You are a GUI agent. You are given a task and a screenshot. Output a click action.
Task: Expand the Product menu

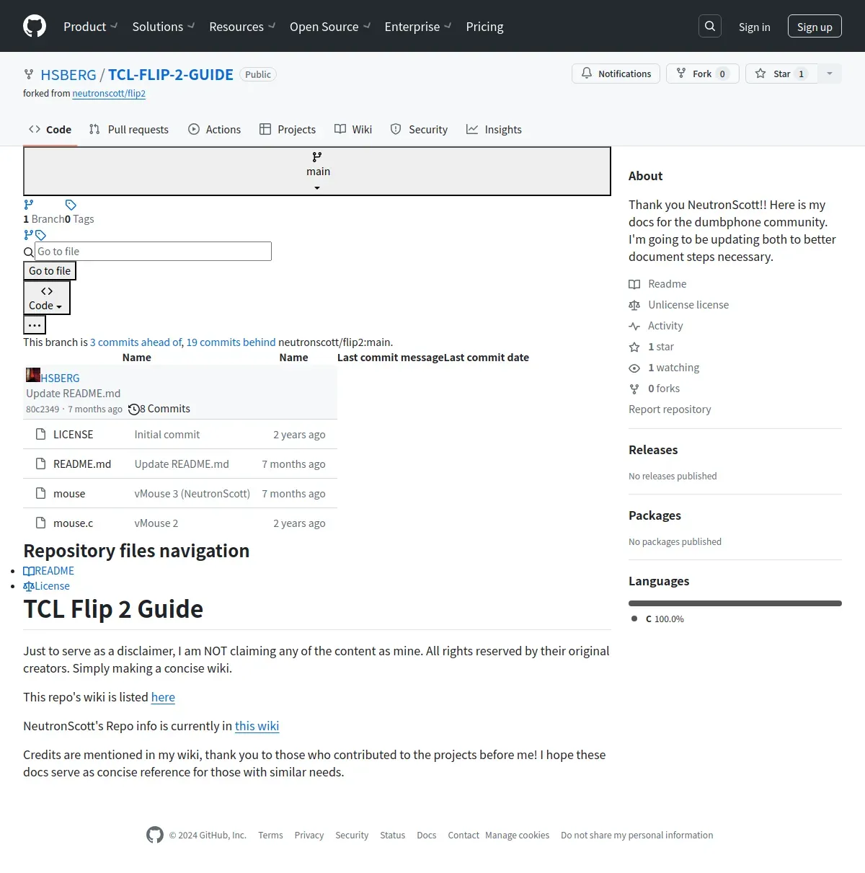coord(90,27)
